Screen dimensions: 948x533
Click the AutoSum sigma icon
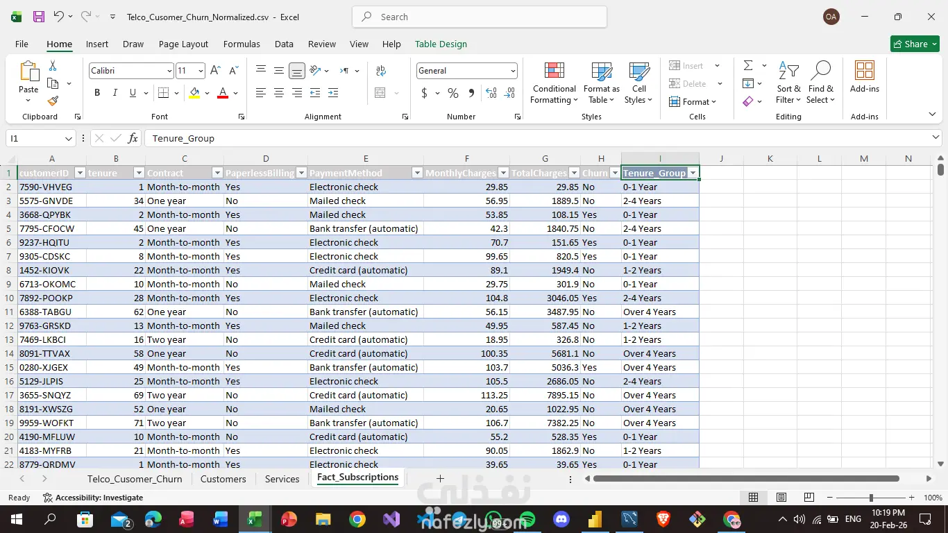pyautogui.click(x=748, y=65)
